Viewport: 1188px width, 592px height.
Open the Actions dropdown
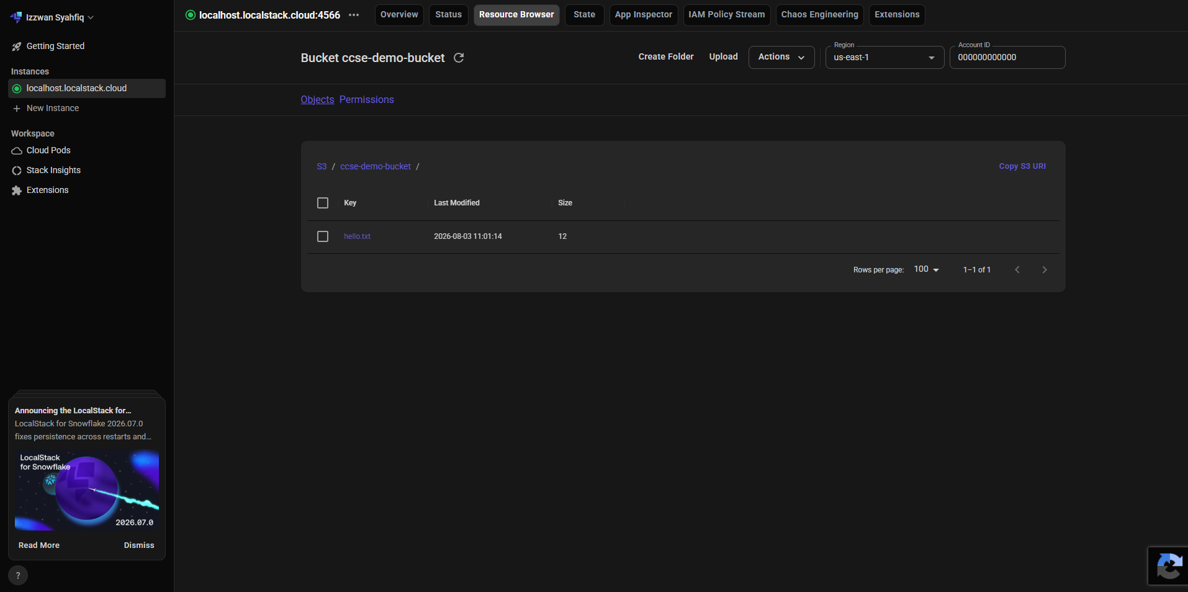click(781, 57)
